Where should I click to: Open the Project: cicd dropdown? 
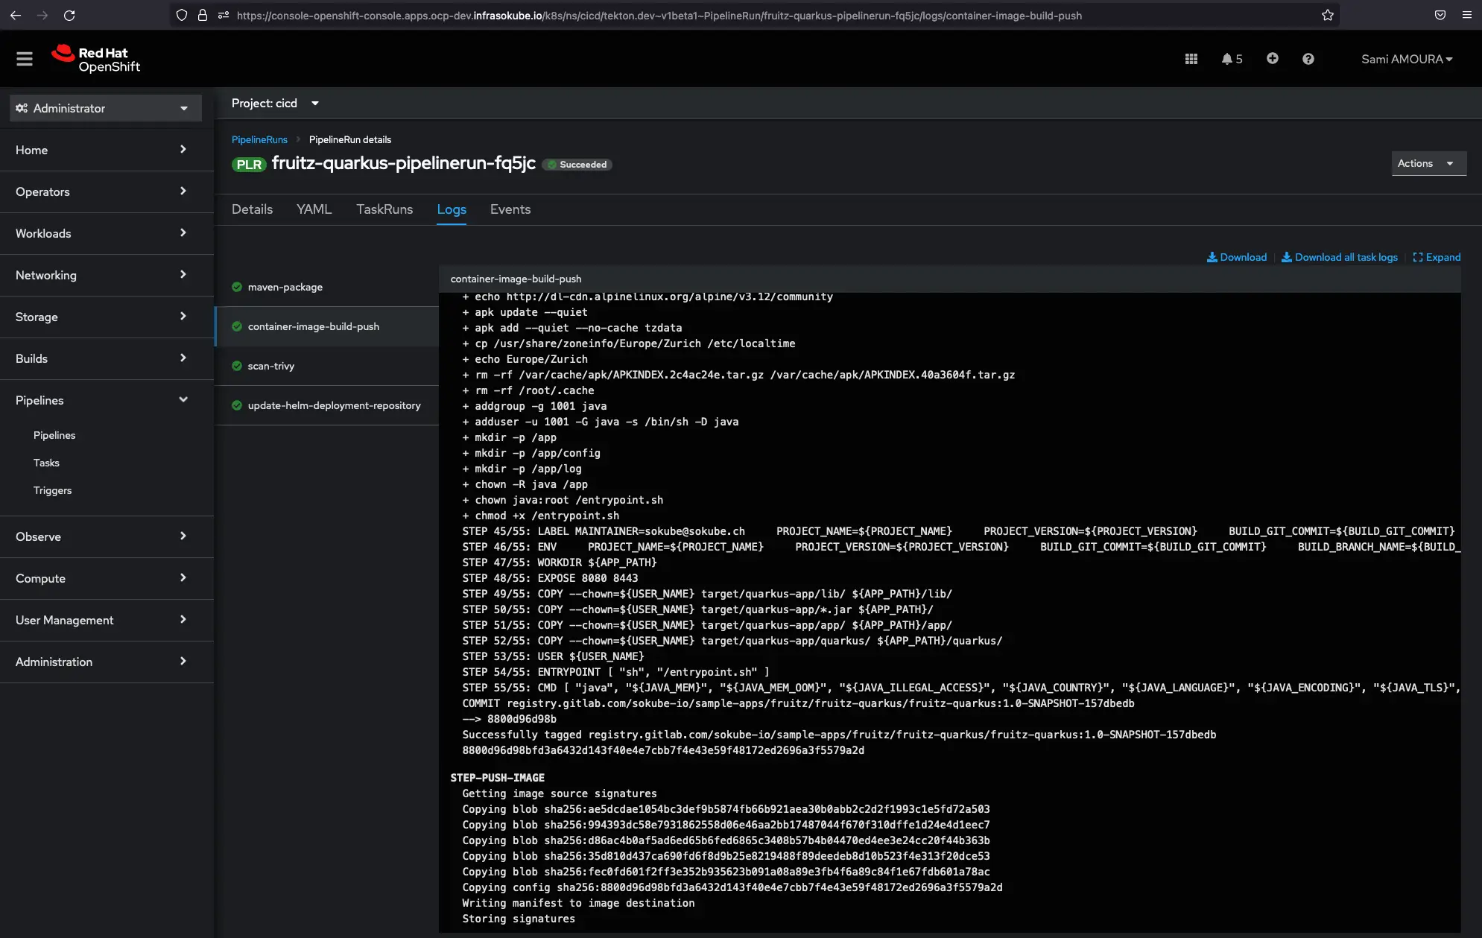[275, 103]
